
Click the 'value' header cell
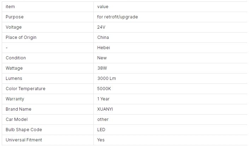170,7
